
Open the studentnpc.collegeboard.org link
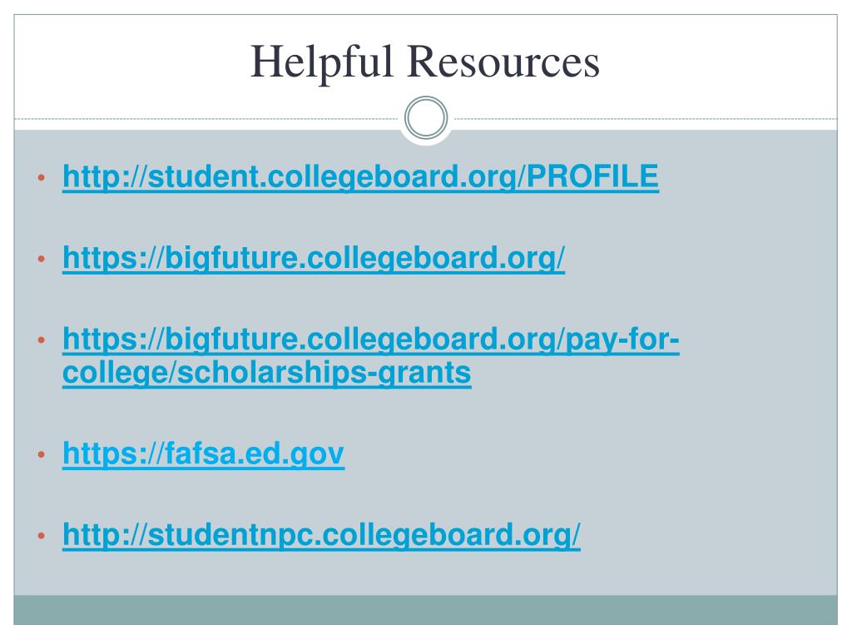321,535
